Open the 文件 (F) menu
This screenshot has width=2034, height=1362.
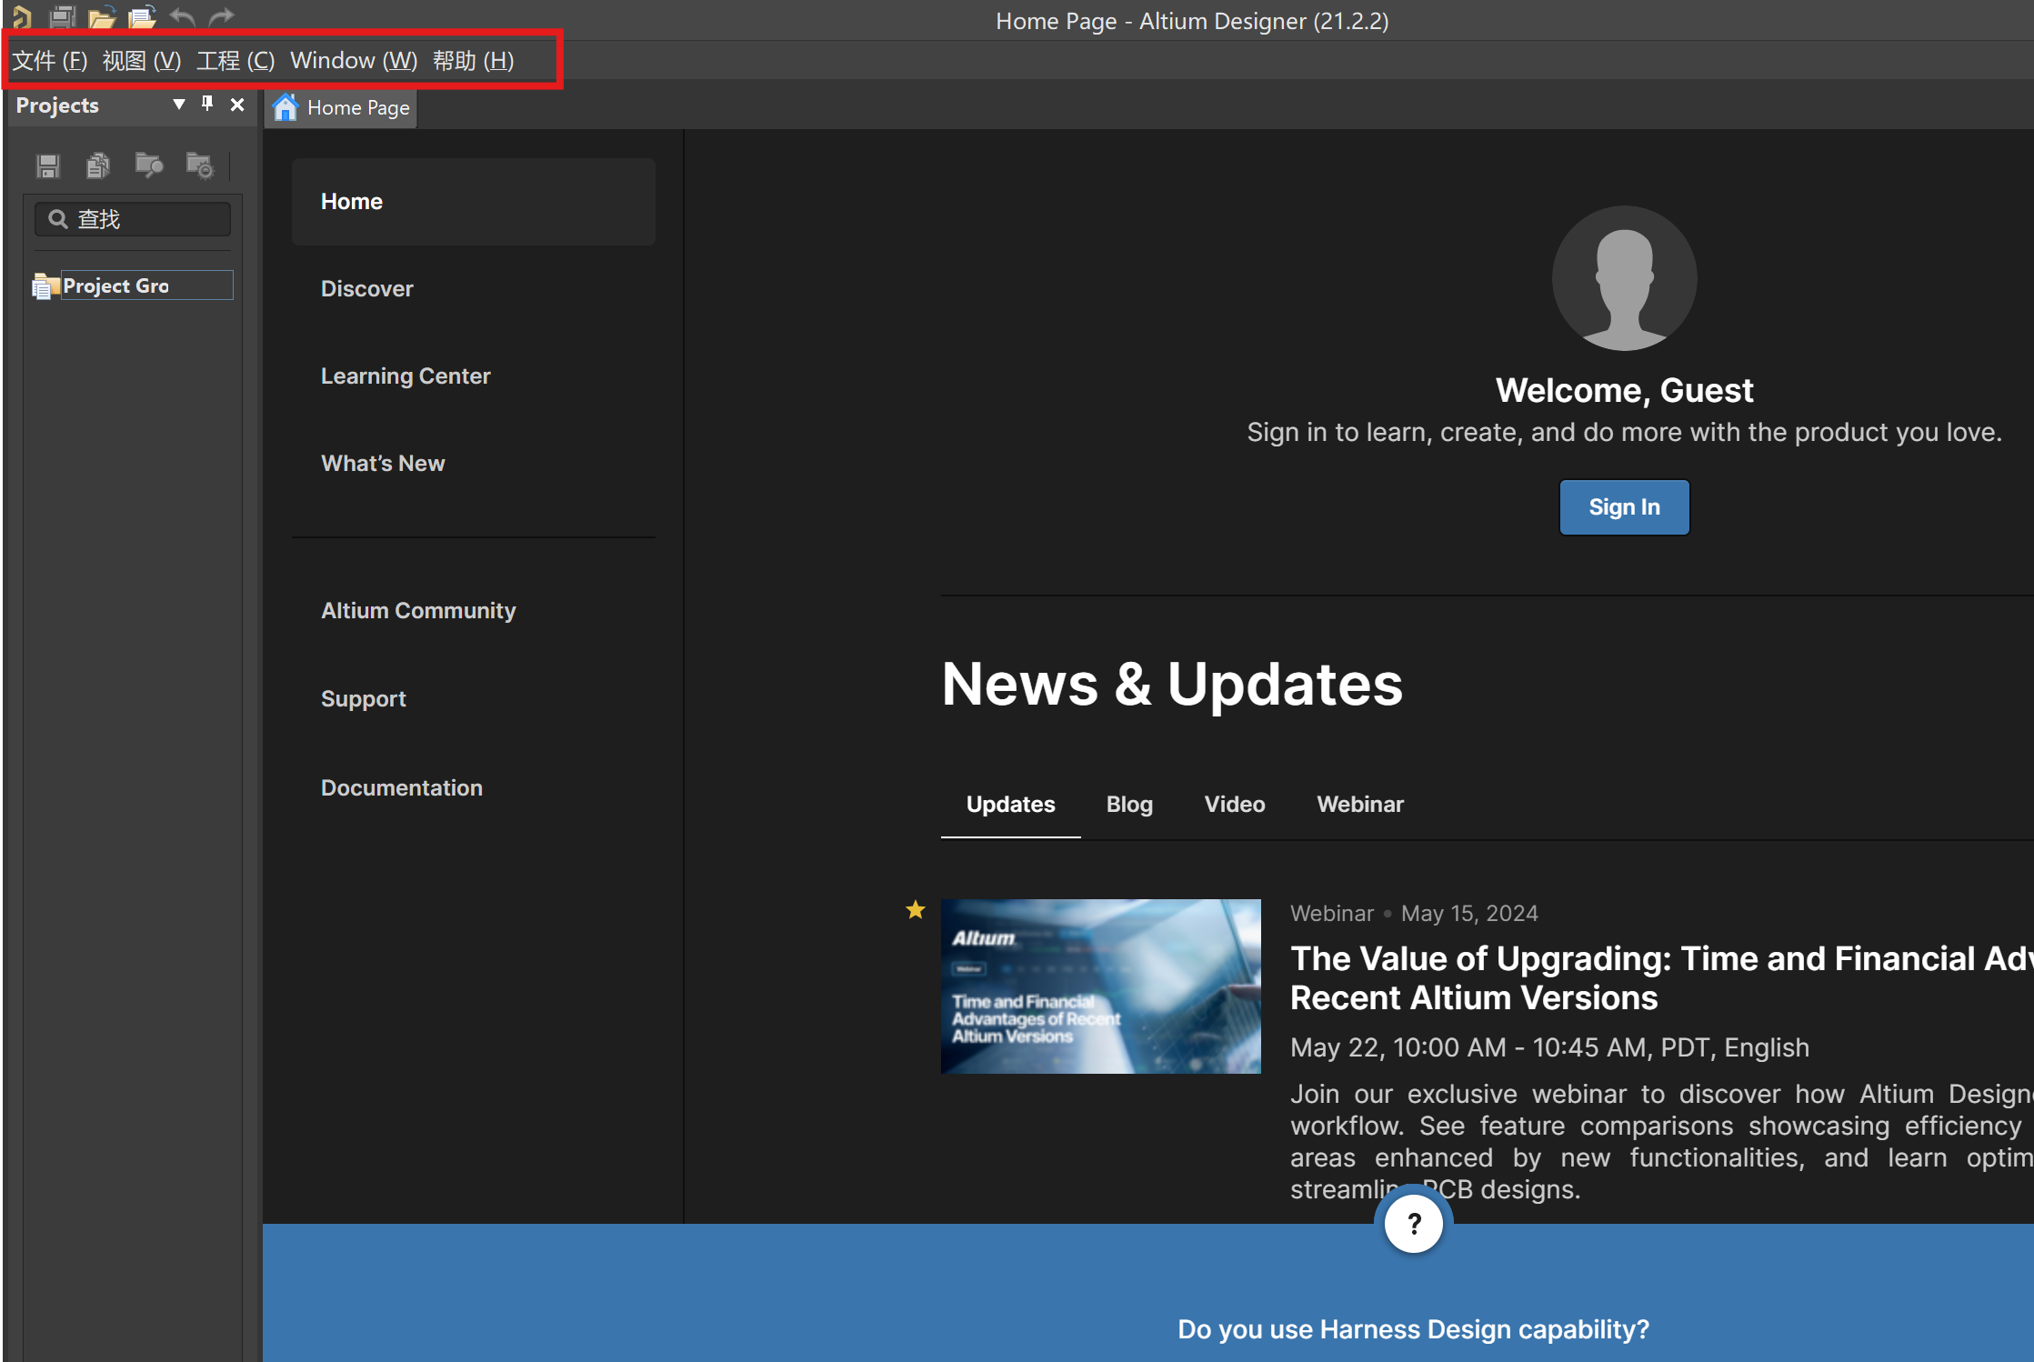pyautogui.click(x=50, y=61)
